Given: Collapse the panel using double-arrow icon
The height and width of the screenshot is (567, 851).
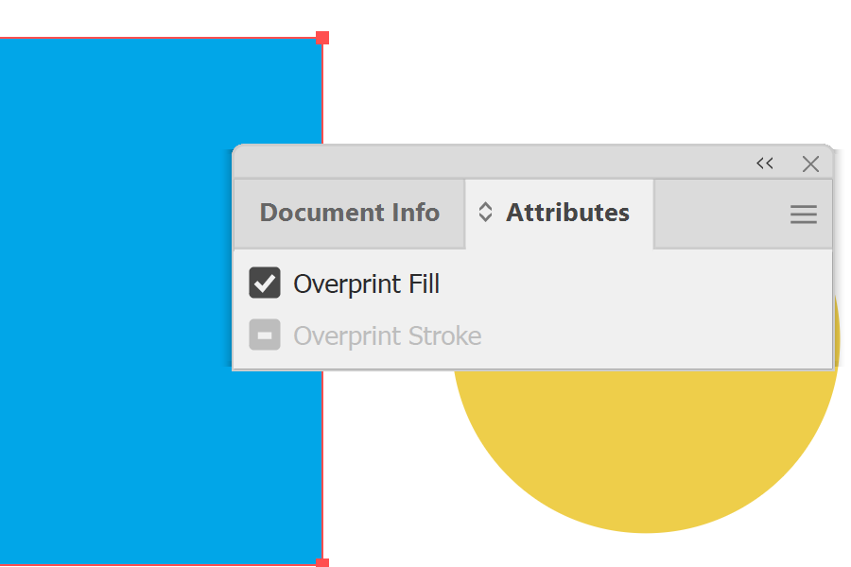Looking at the screenshot, I should click(x=765, y=163).
